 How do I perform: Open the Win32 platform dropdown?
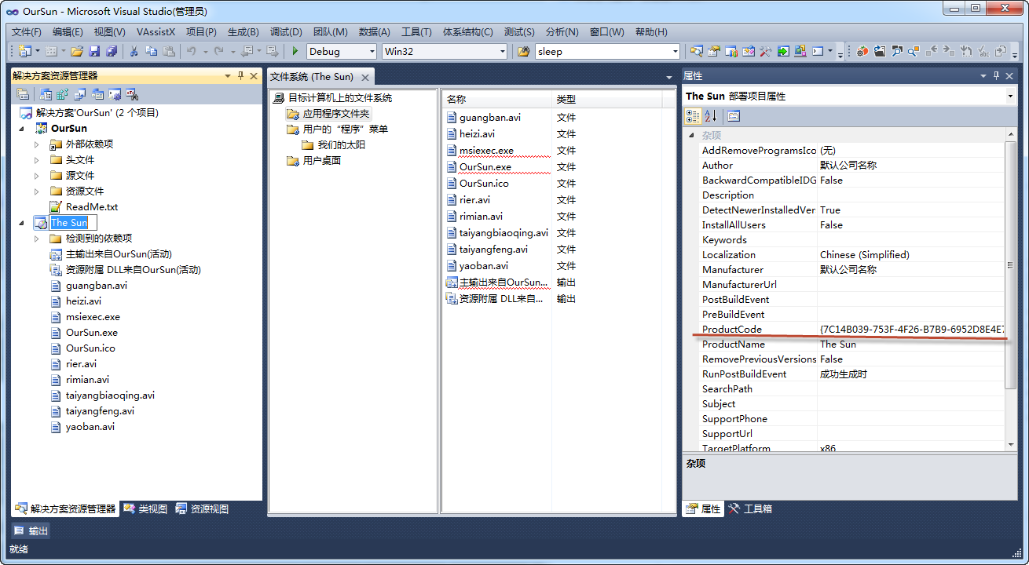(x=502, y=51)
